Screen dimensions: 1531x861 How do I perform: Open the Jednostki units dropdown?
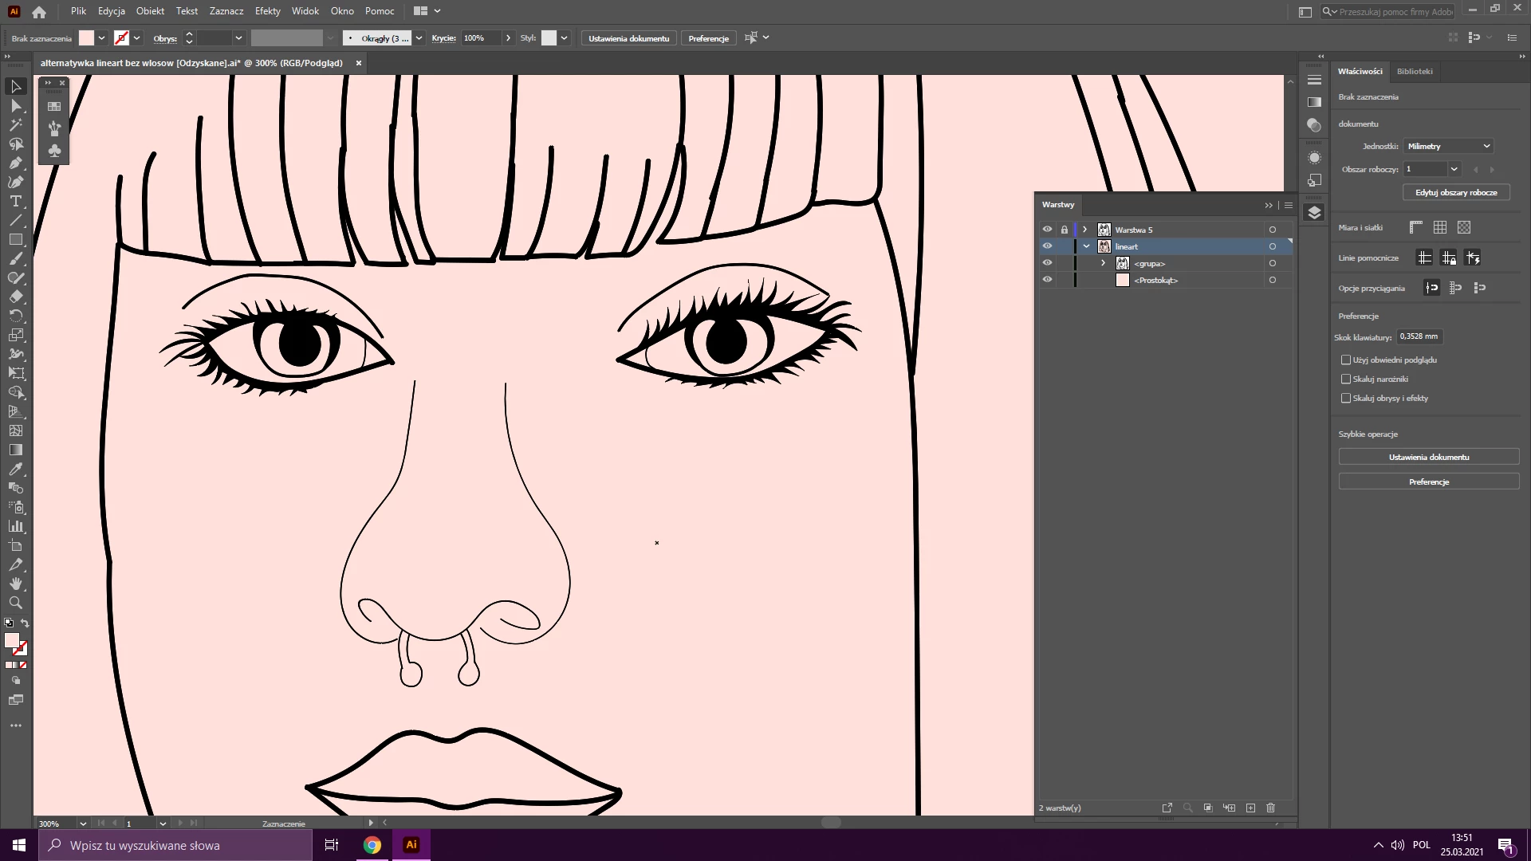1448,147
